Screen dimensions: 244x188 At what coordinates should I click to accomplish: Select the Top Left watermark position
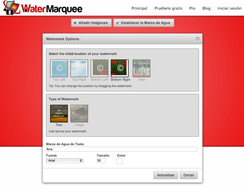tap(59, 68)
